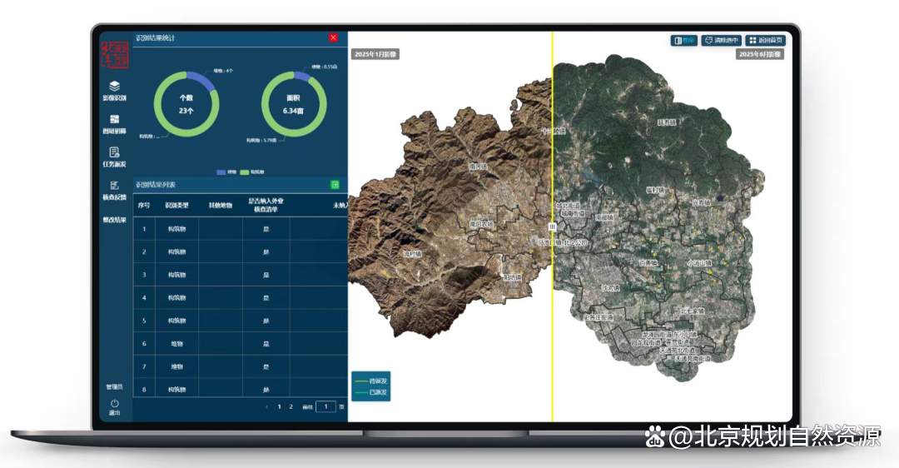The image size is (899, 468).
Task: Click the 图斑初筛 sidebar icon
Action: click(x=115, y=119)
